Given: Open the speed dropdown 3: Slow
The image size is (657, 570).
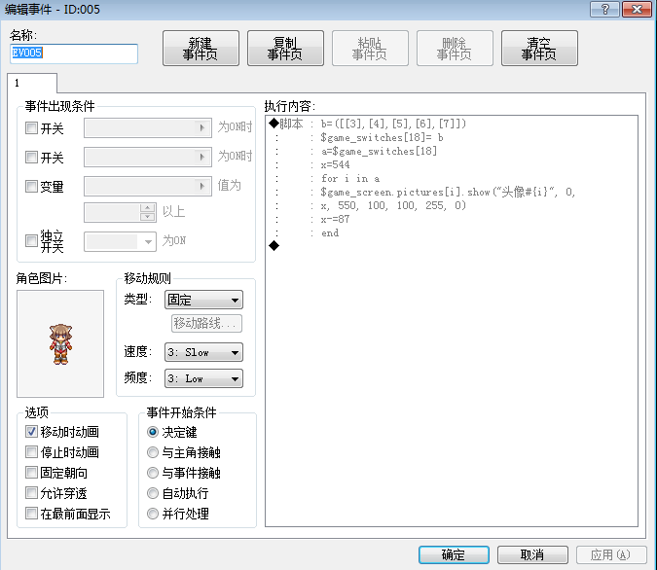Looking at the screenshot, I should coord(203,352).
